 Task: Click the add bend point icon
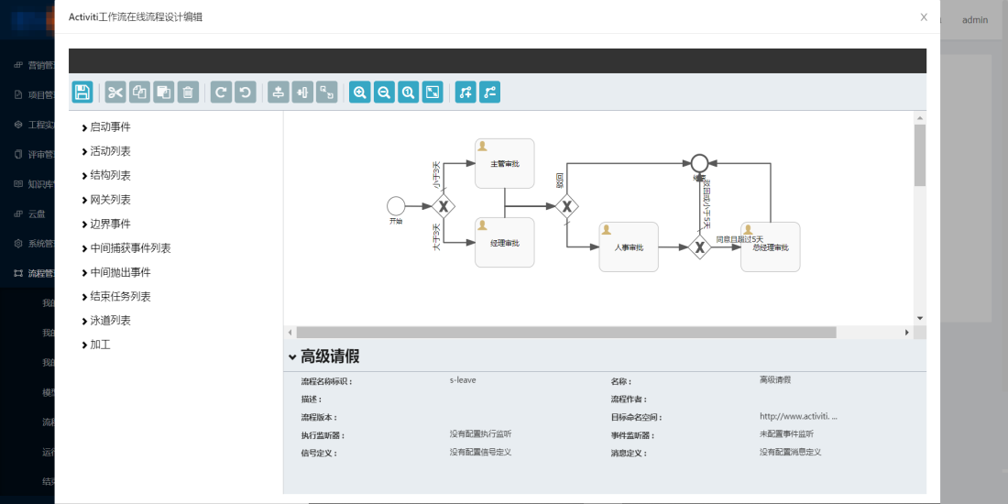coord(466,92)
